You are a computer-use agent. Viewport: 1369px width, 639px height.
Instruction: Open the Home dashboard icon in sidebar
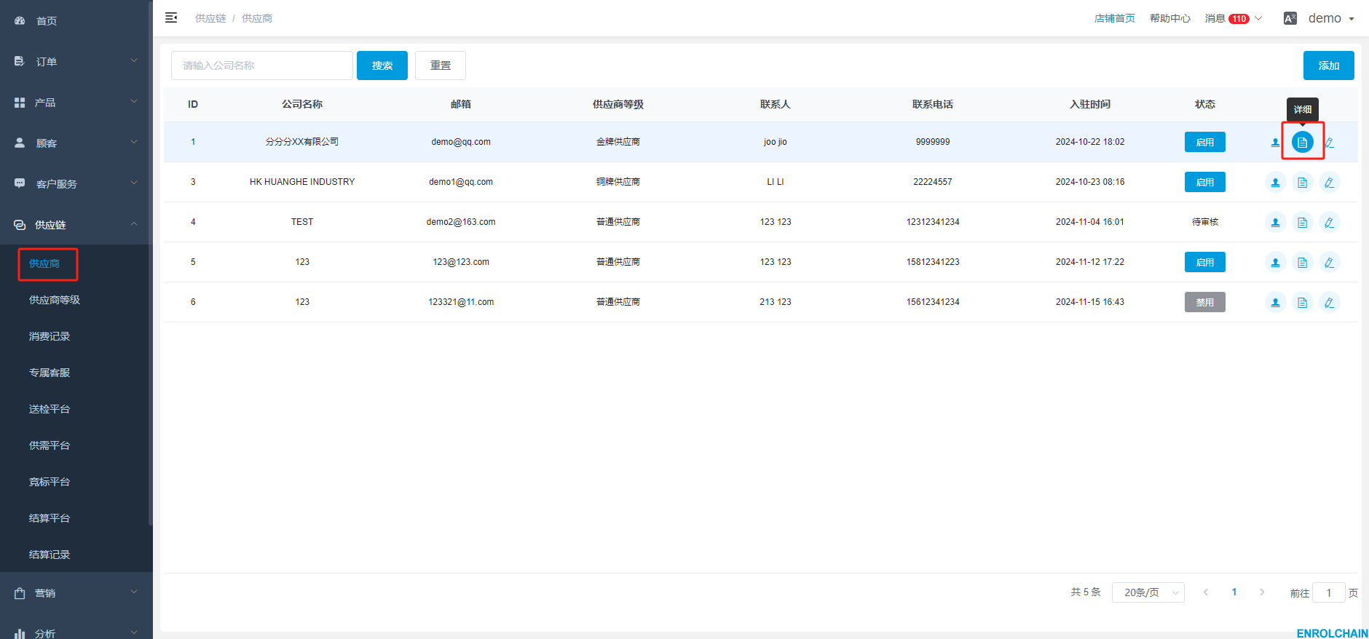[20, 20]
